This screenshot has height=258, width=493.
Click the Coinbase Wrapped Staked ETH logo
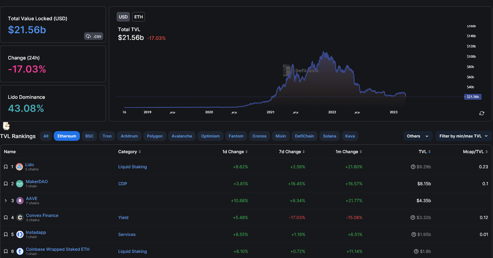(20, 251)
